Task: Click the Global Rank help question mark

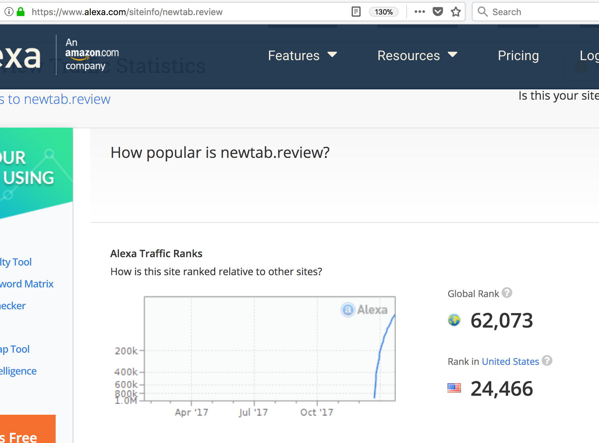Action: point(507,293)
